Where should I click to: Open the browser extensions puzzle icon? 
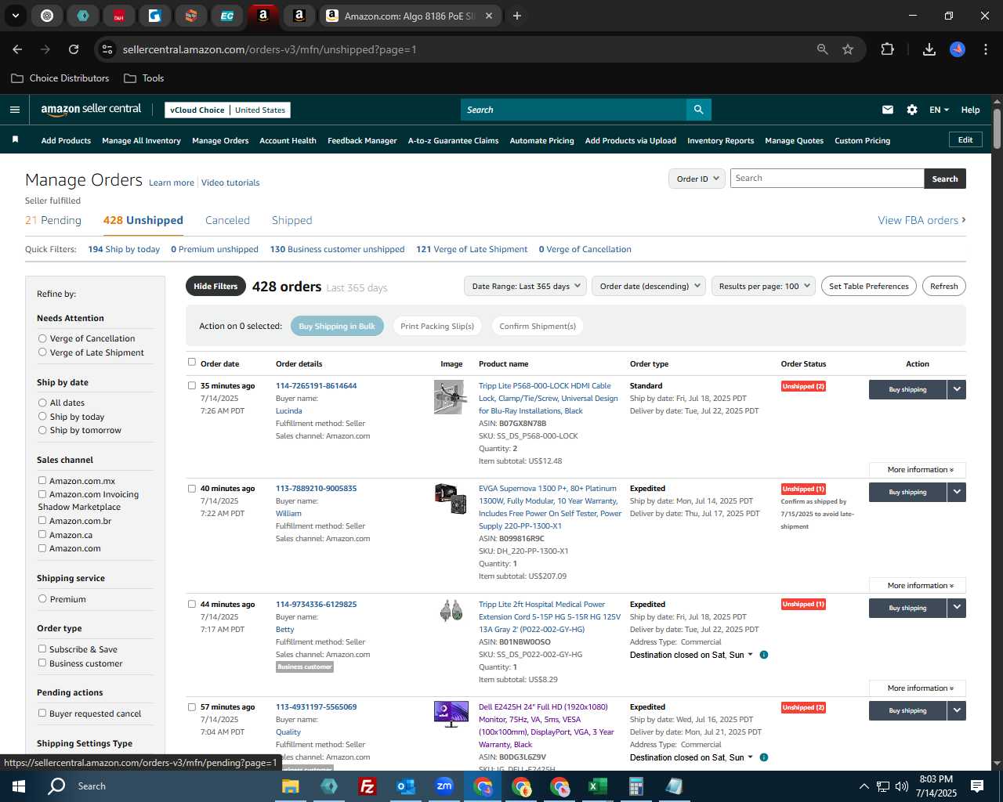click(887, 49)
